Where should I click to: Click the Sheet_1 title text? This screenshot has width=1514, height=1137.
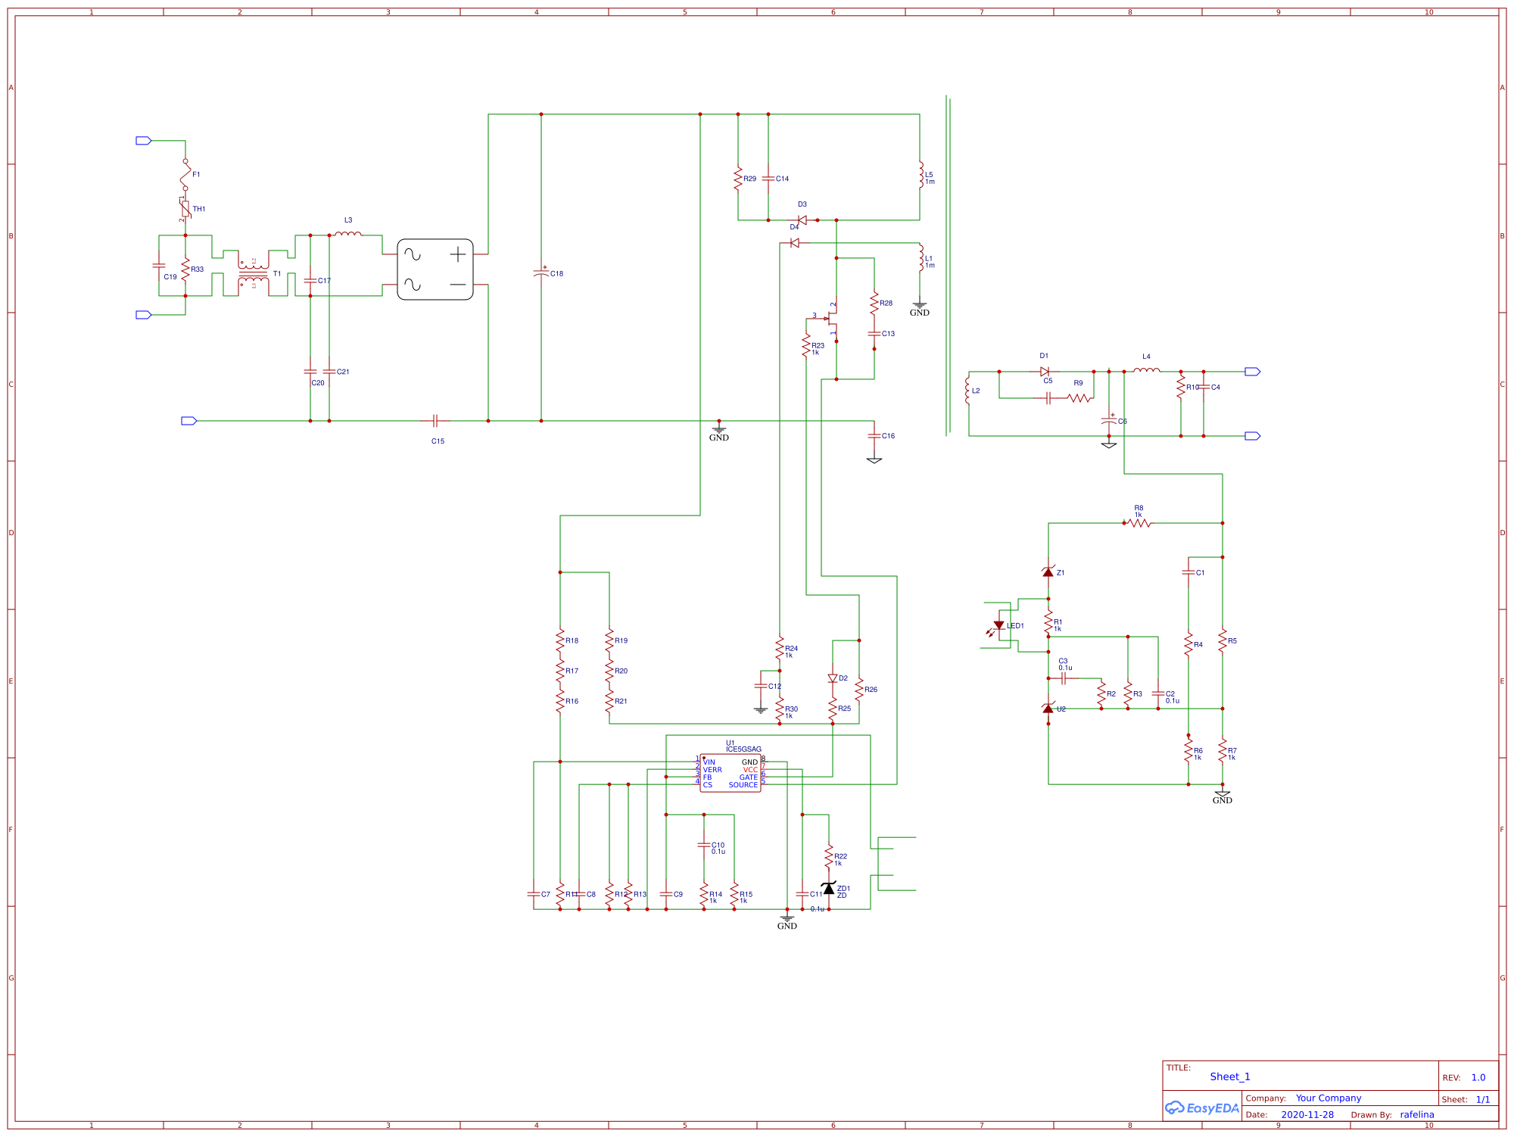point(1231,1076)
